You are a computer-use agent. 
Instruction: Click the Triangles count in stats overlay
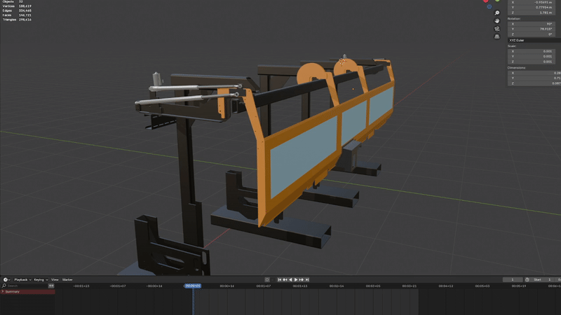(25, 20)
